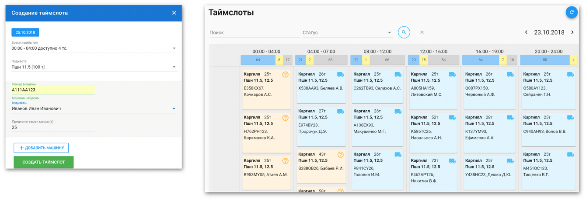Click truck icon on К137УМ93 Ефименко card
This screenshot has width=586, height=205.
pos(510,118)
